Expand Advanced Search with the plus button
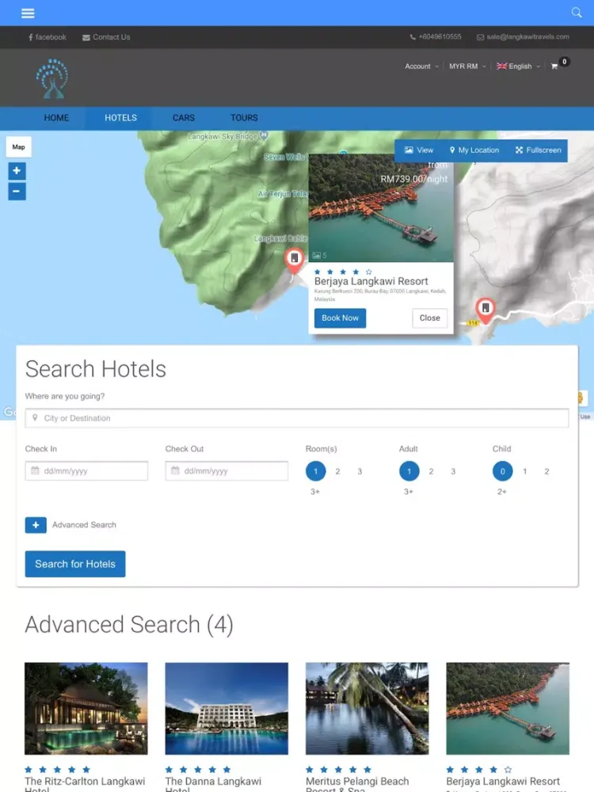 pyautogui.click(x=36, y=525)
